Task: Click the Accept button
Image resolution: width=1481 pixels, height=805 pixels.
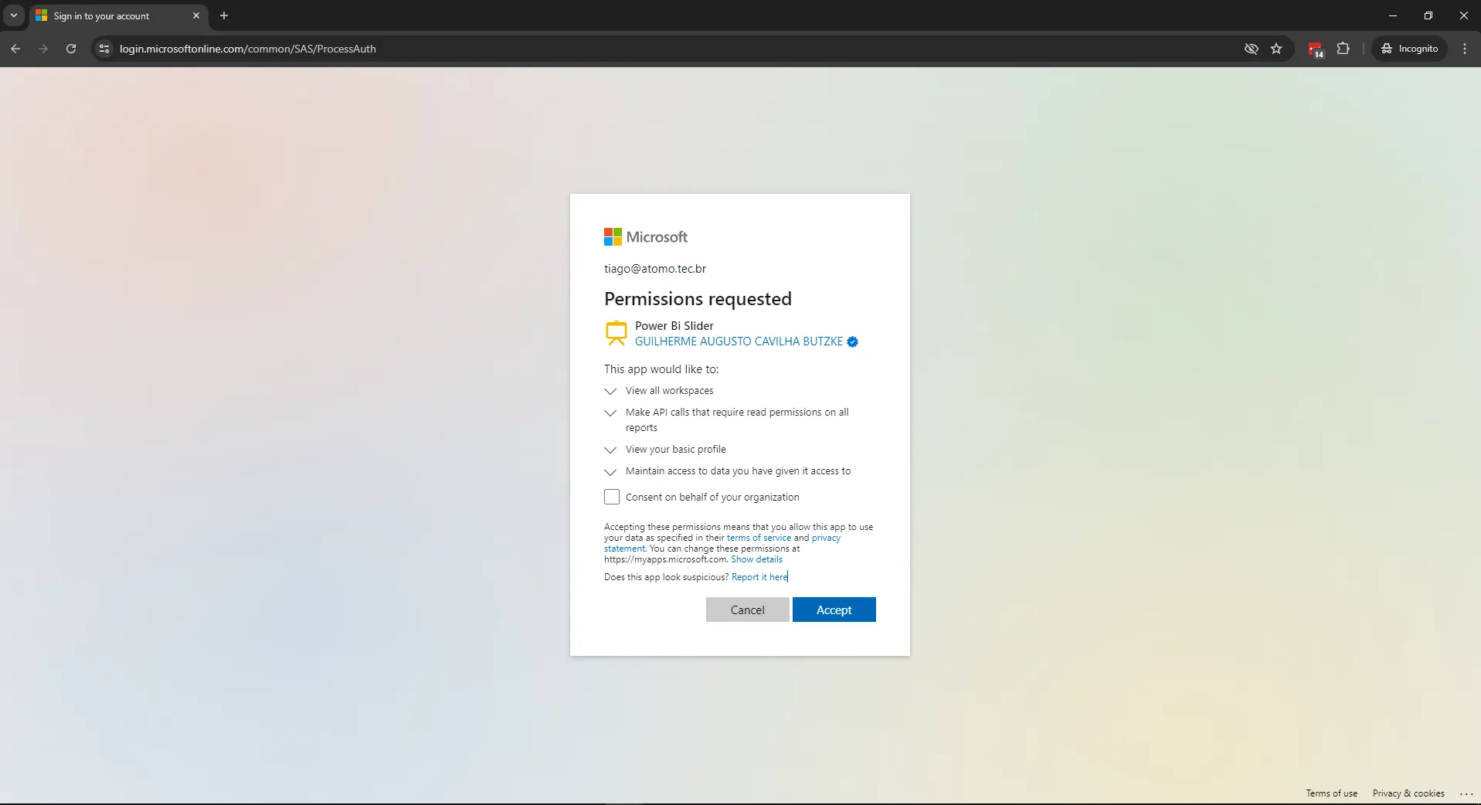Action: [x=834, y=610]
